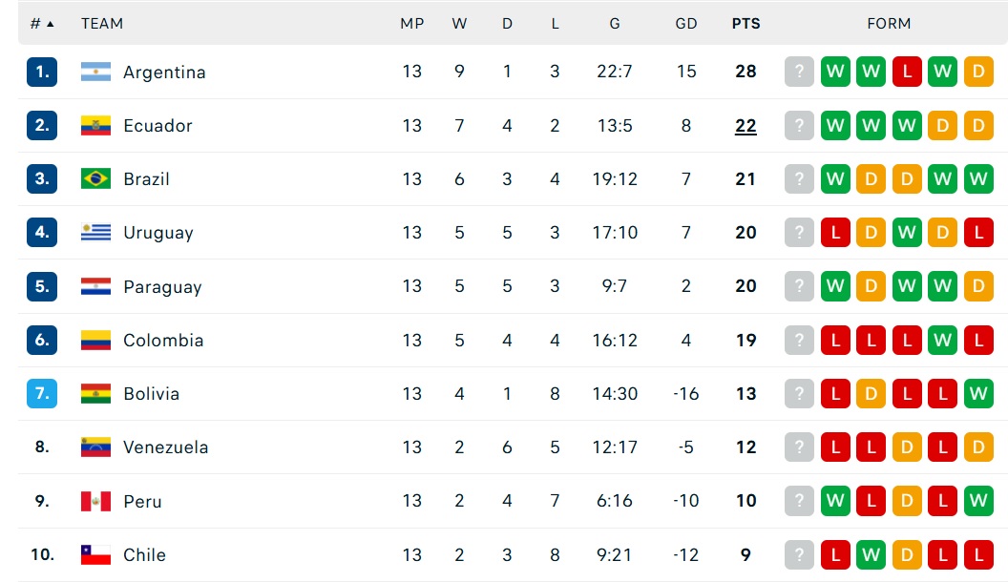Click Ecuador's underlined 22 points value

tap(745, 125)
